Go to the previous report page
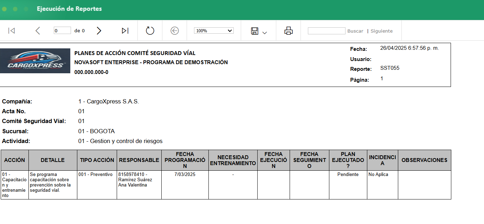 click(x=38, y=31)
